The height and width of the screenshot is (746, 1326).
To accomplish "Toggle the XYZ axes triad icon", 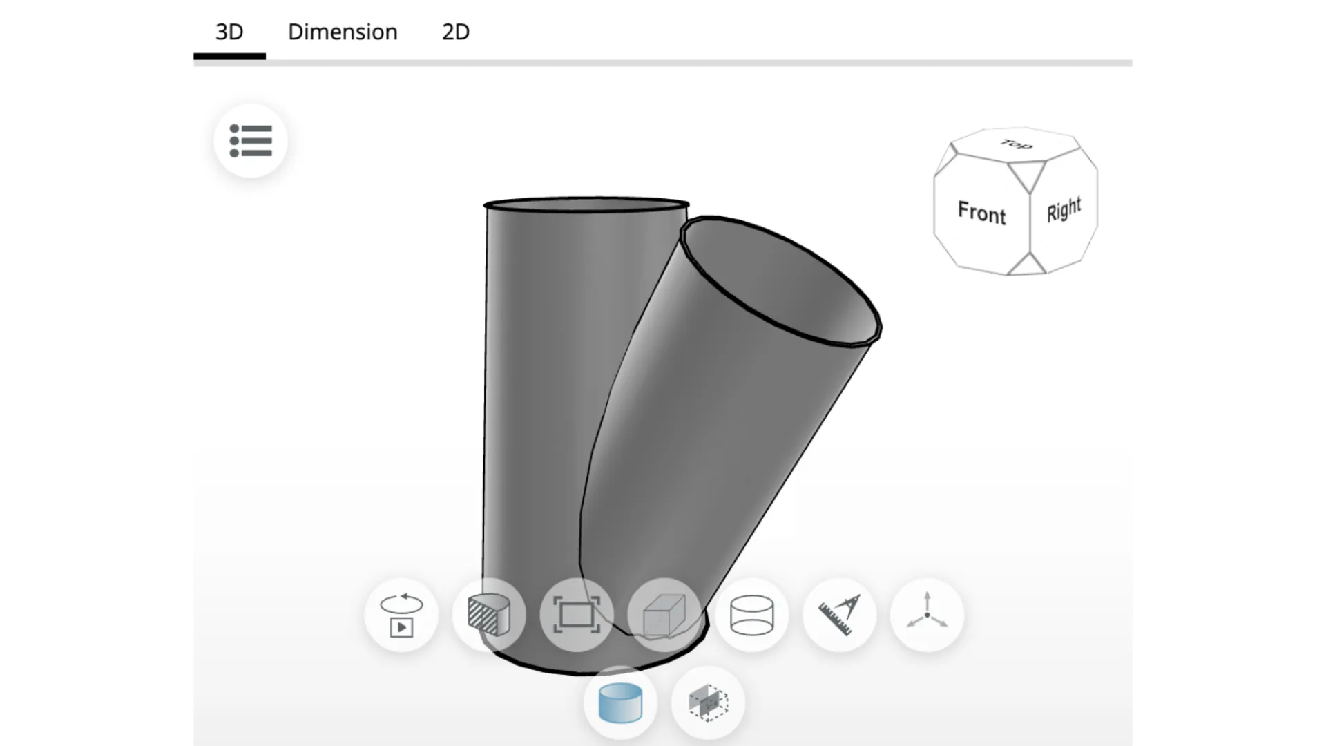I will tap(927, 615).
